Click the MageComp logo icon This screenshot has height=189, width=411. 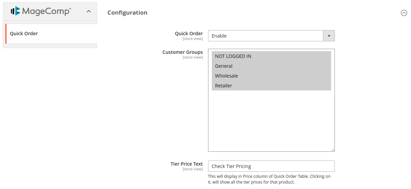[15, 11]
